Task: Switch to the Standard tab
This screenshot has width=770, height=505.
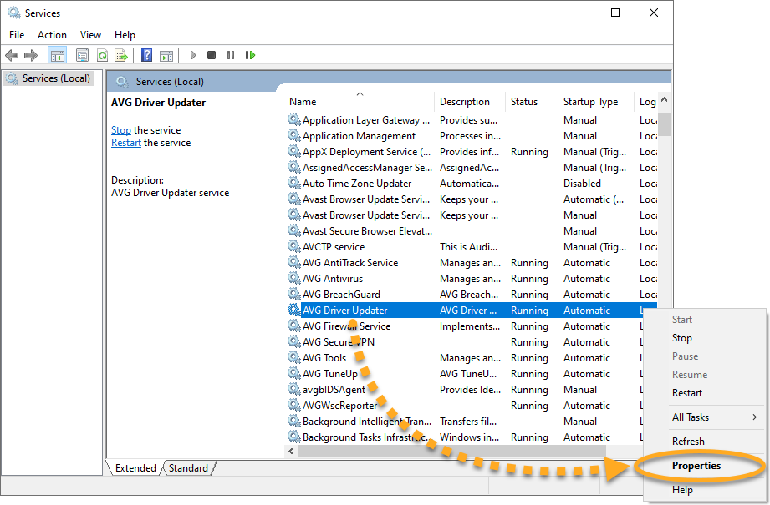Action: (x=188, y=468)
